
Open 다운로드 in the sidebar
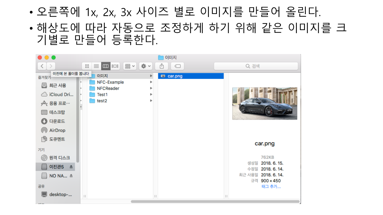pos(57,121)
